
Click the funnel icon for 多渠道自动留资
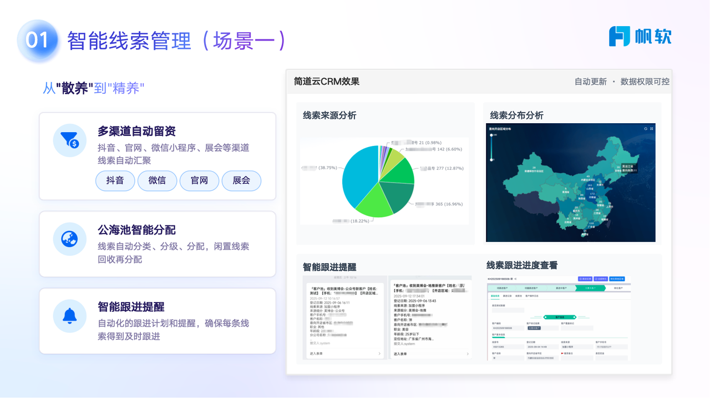click(70, 140)
